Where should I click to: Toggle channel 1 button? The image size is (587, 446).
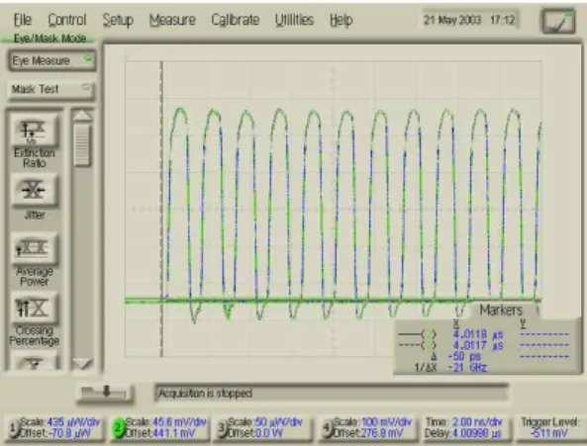point(13,428)
